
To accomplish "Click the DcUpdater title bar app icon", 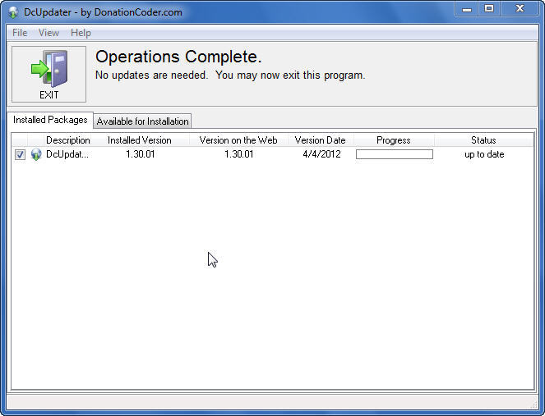I will 13,12.
